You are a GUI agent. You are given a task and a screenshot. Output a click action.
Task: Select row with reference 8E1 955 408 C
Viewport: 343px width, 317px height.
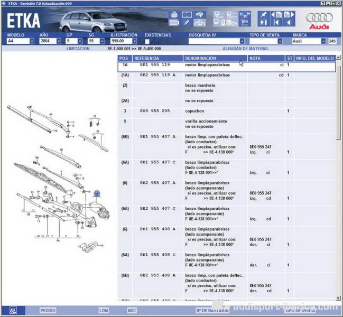(227, 262)
